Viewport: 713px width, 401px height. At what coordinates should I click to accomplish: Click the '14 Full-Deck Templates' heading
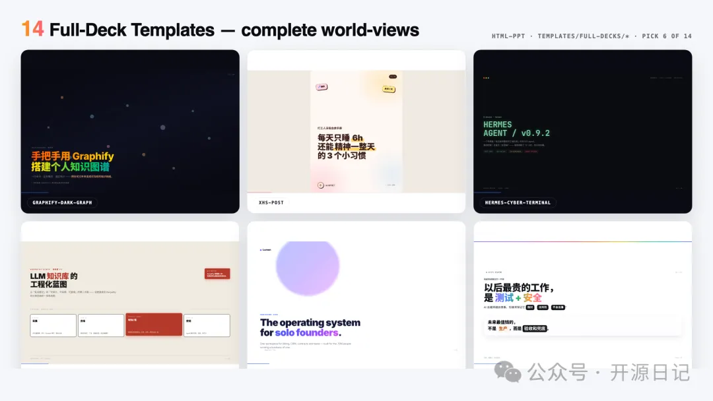coord(220,30)
